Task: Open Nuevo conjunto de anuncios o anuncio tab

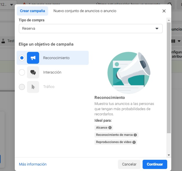Action: coord(85,11)
